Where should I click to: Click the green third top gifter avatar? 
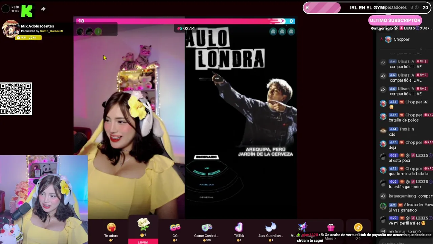[98, 32]
